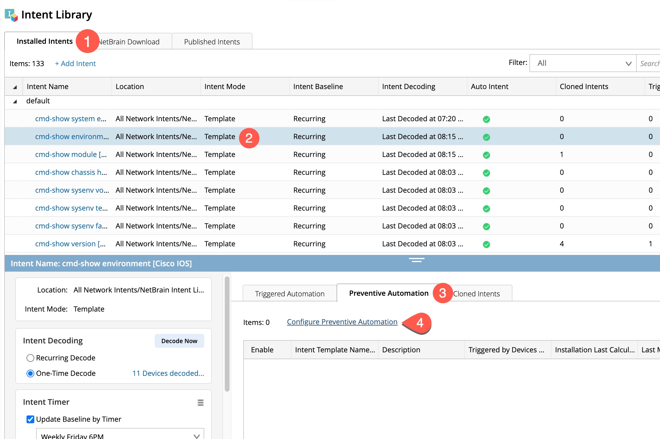Open the cmd-show system e... intent

pos(71,119)
